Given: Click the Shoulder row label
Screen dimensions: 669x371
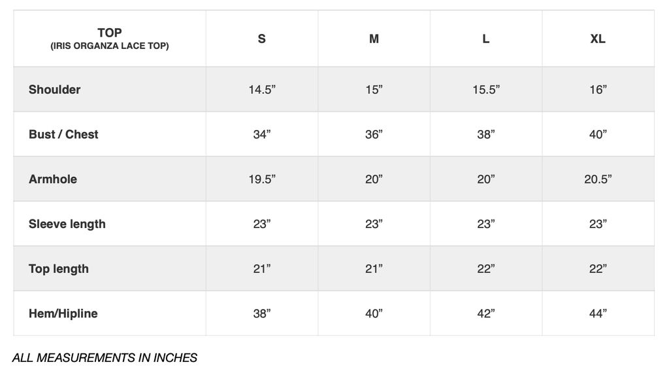Looking at the screenshot, I should click(55, 89).
